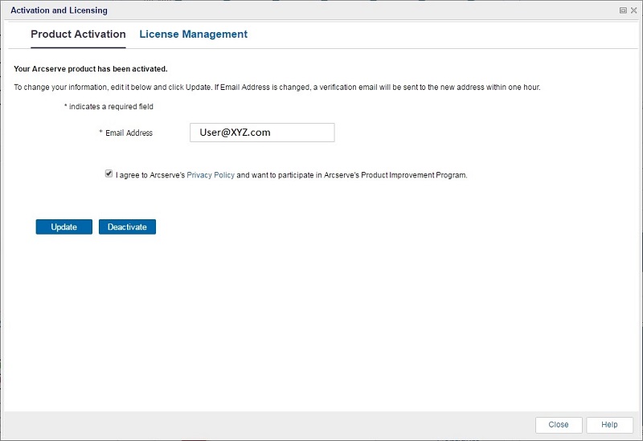Untick the Privacy Policy agreement checkbox
643x441 pixels.
tap(109, 174)
